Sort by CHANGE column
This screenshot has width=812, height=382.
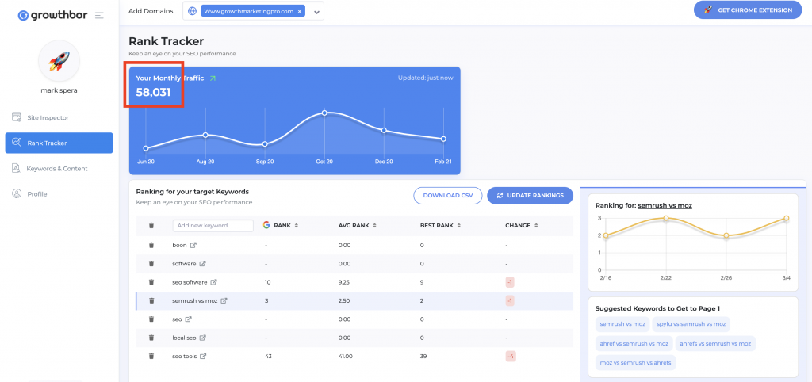pos(522,226)
